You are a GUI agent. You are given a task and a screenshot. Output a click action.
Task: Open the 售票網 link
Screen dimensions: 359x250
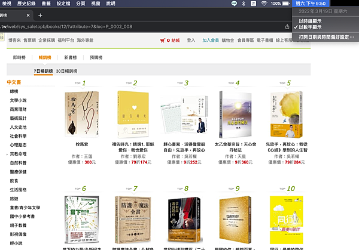[29, 41]
